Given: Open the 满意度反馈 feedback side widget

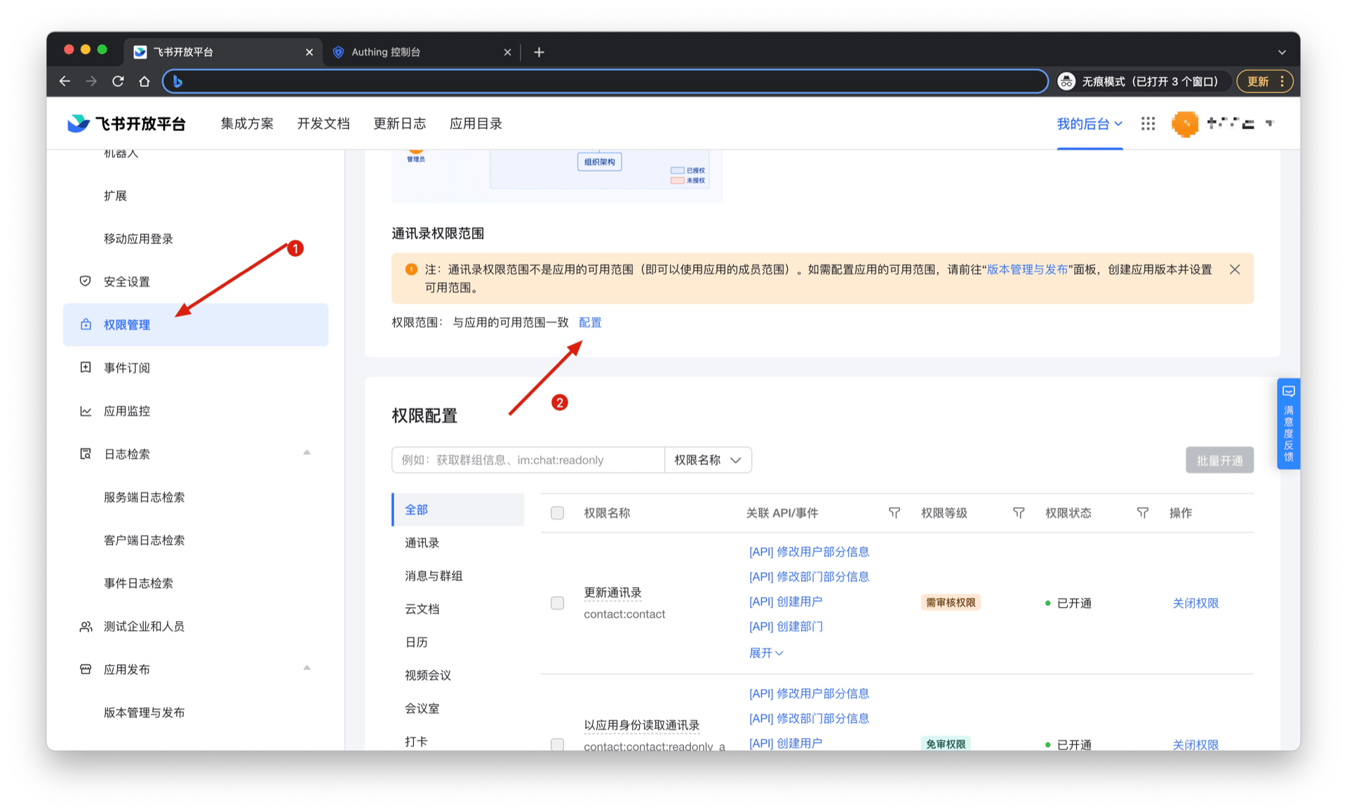Looking at the screenshot, I should pyautogui.click(x=1288, y=424).
